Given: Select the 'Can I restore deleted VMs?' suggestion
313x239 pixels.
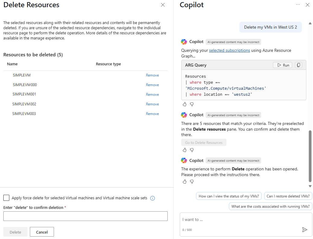Looking at the screenshot, I should pyautogui.click(x=288, y=196).
